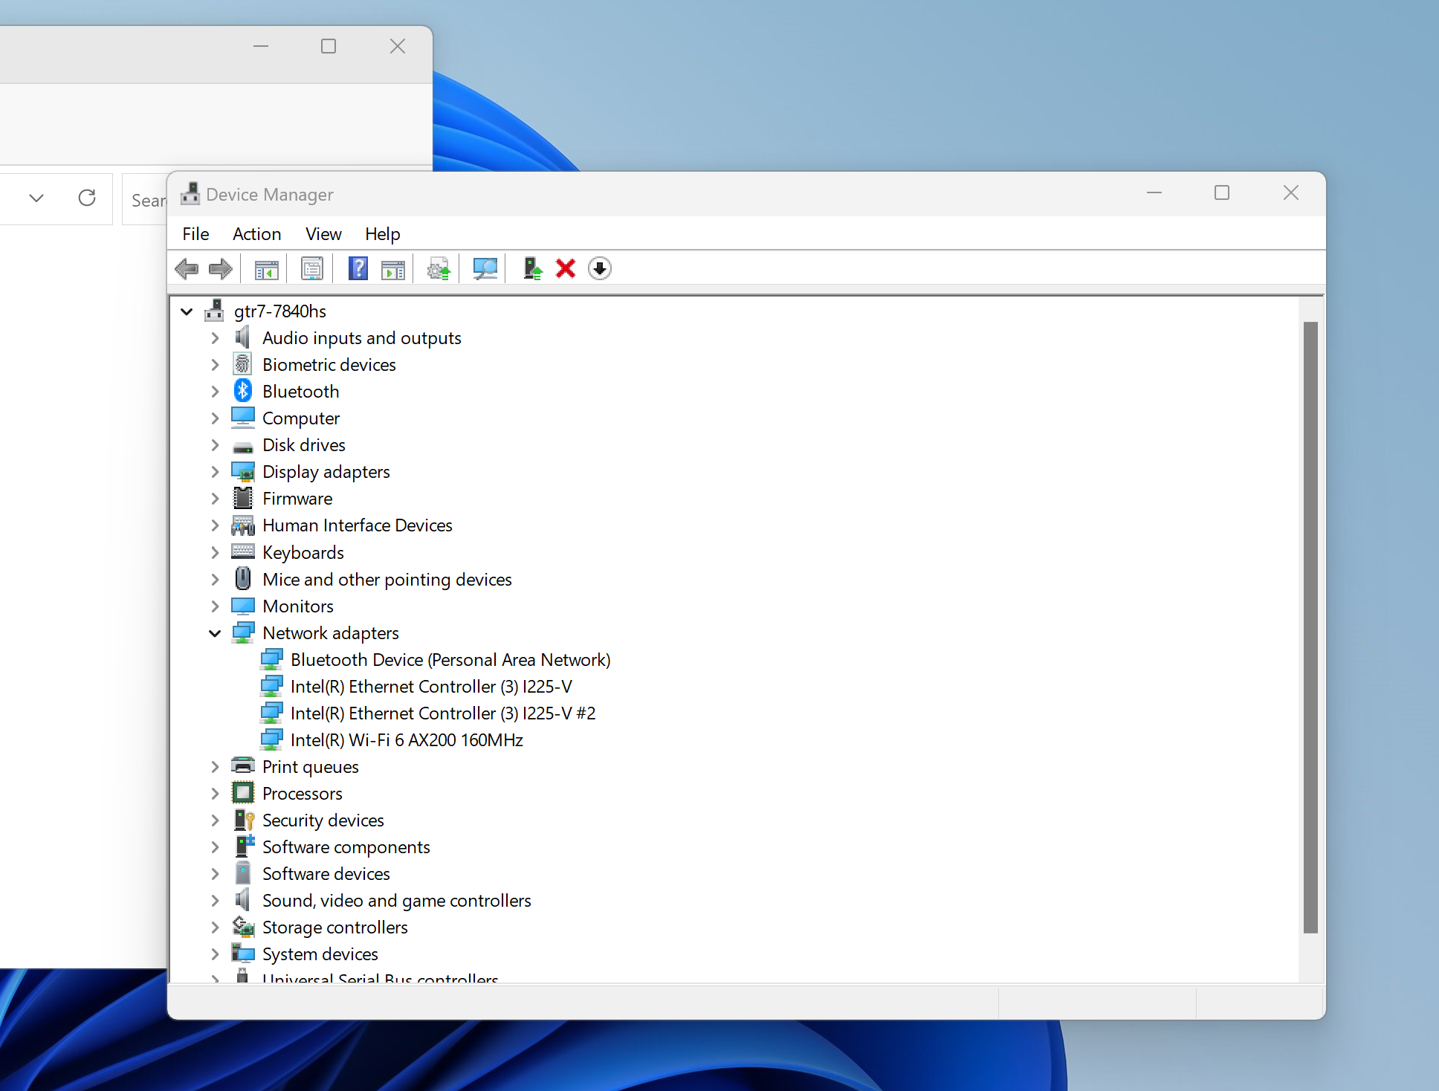Expand the Display adapters category
The width and height of the screenshot is (1439, 1091).
coord(215,472)
